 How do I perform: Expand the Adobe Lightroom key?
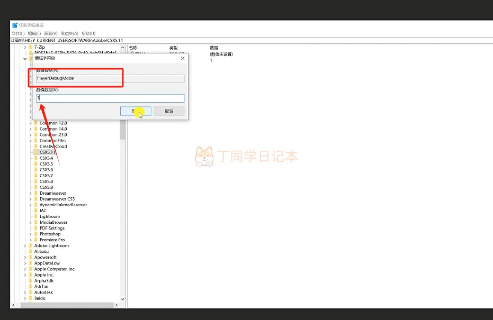coord(25,245)
